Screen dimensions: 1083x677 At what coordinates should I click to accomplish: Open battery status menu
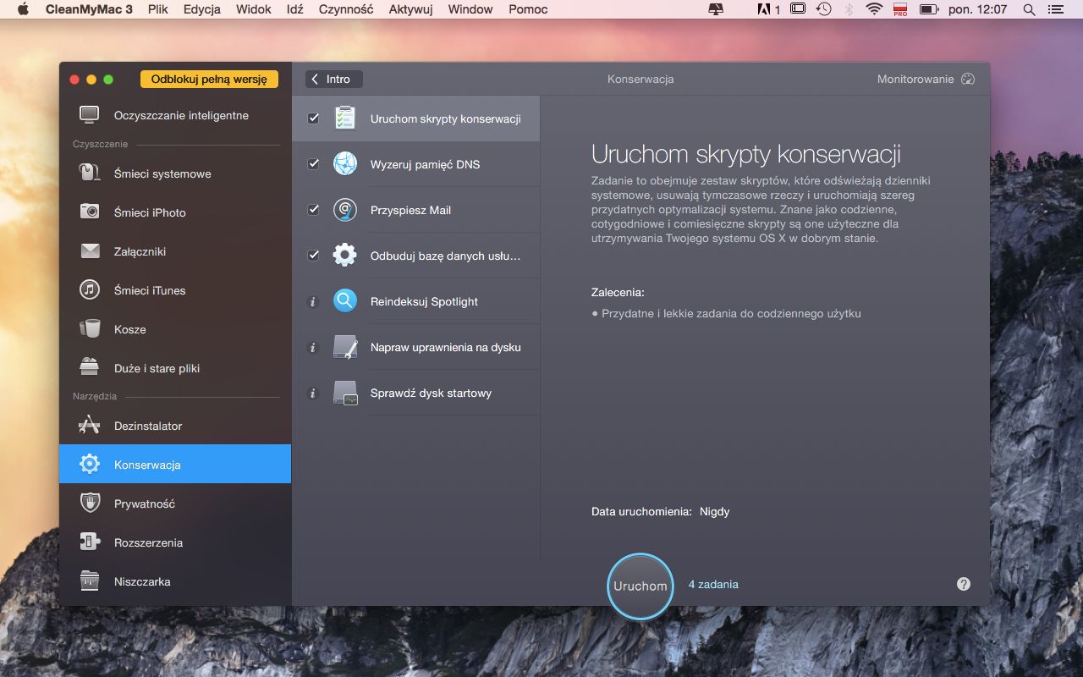(929, 9)
